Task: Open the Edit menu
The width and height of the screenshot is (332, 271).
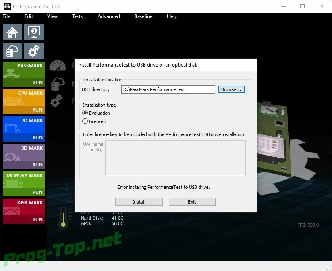Action: [x=29, y=16]
